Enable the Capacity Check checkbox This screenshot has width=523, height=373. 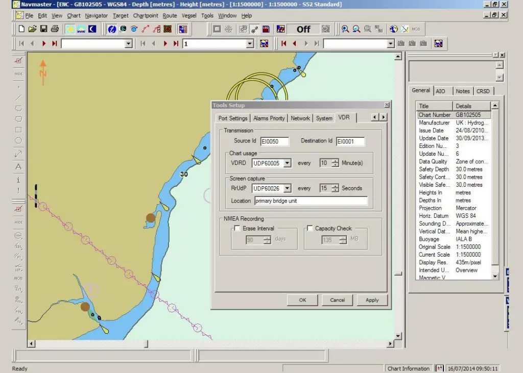(x=310, y=228)
